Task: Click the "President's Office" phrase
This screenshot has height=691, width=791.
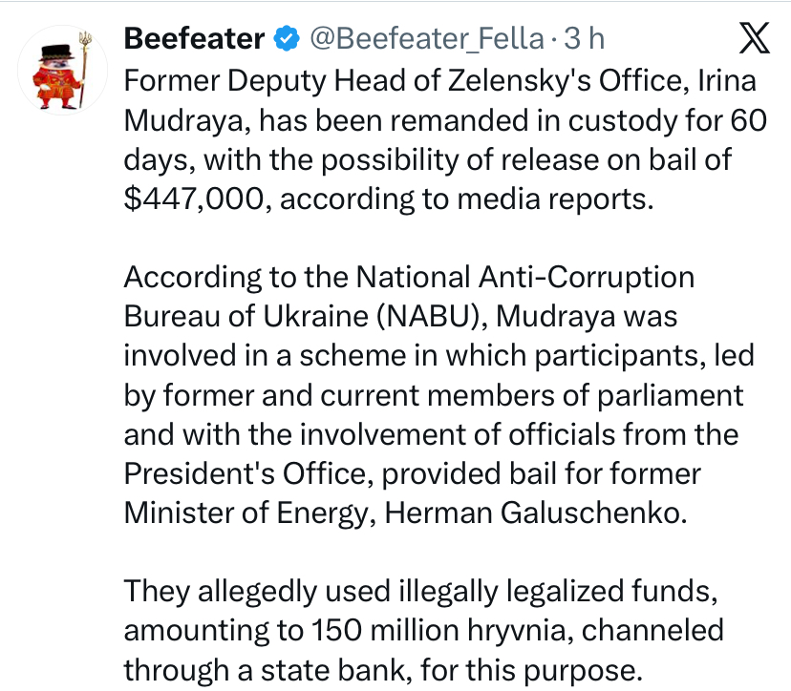Action: tap(248, 474)
